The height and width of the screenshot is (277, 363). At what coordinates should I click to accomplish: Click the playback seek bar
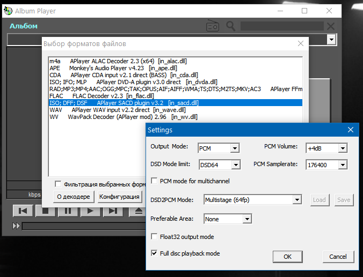click(84, 226)
